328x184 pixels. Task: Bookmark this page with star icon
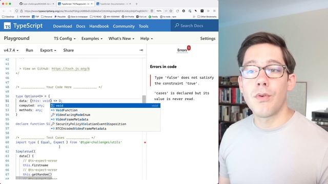[171, 11]
